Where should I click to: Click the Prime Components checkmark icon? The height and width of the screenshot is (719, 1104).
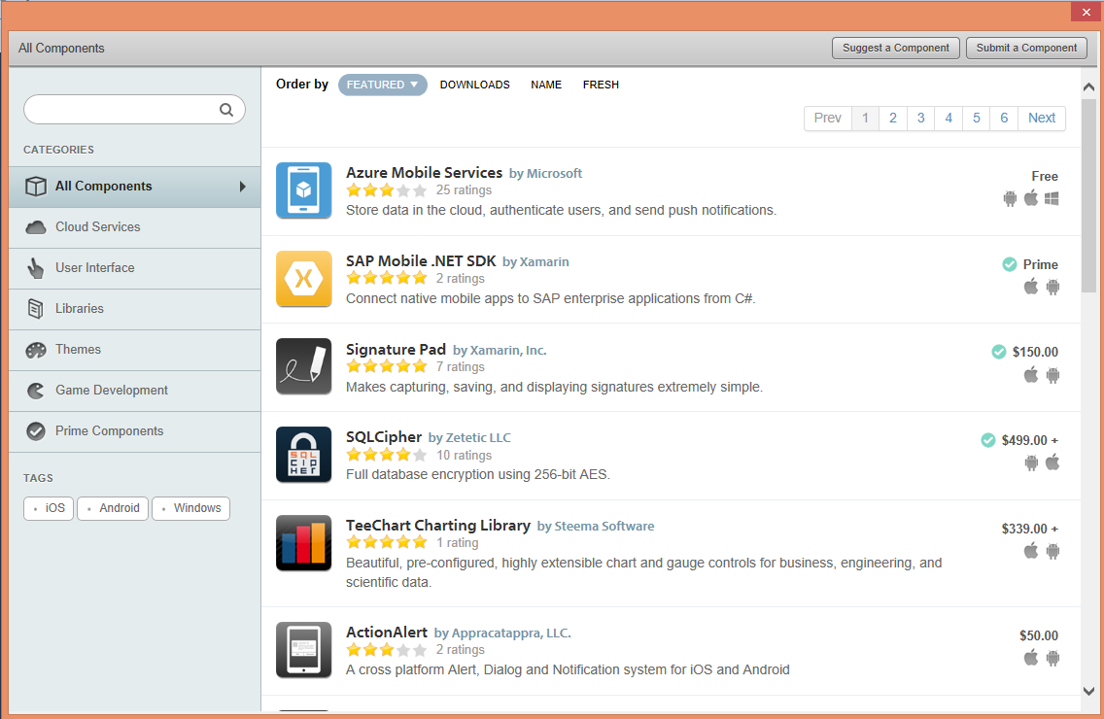click(36, 431)
